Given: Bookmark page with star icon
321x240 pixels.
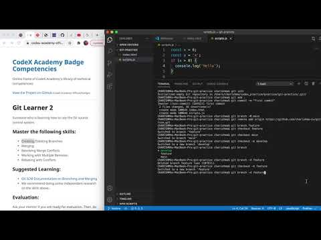Looking at the screenshot, I should (x=70, y=43).
